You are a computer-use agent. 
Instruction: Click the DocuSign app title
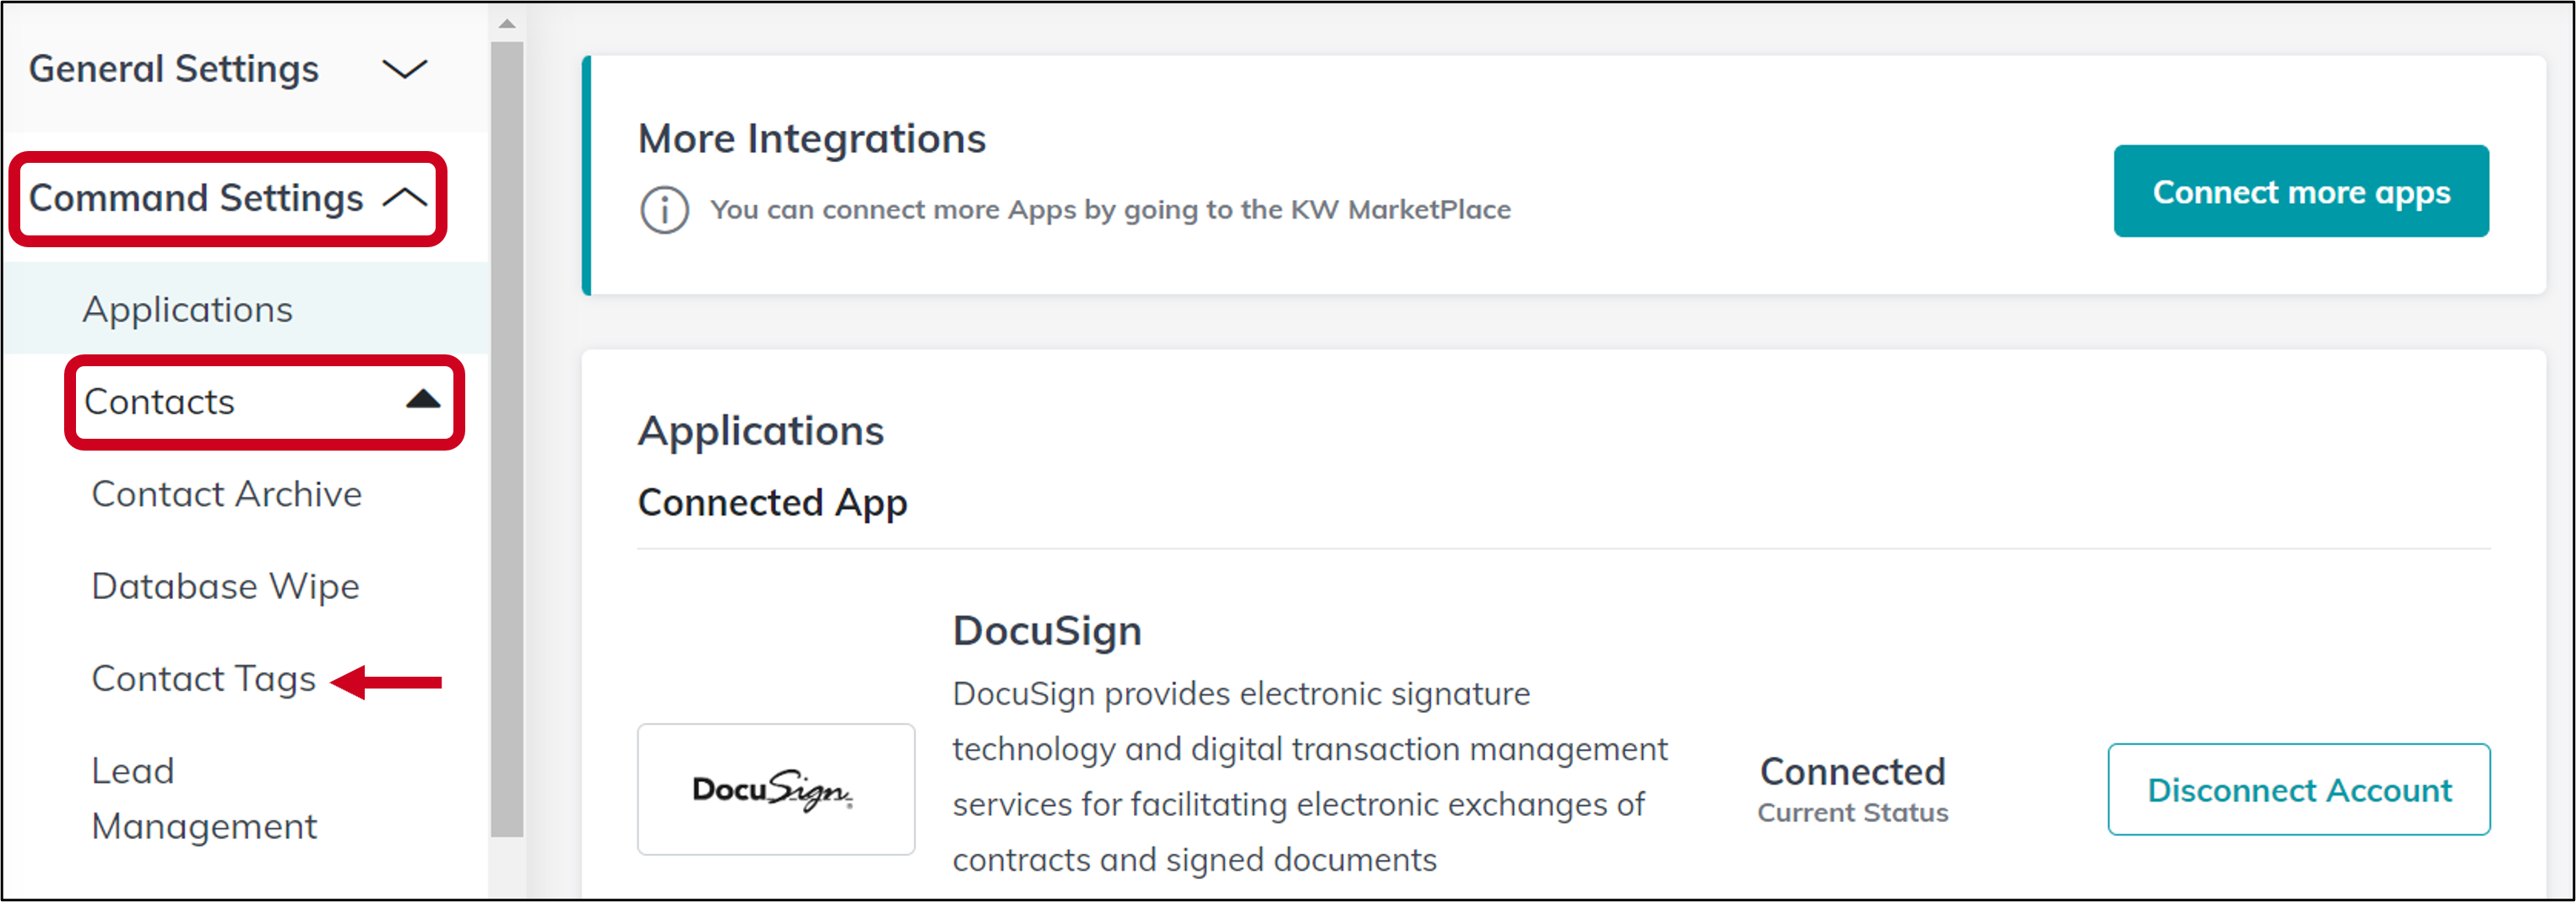tap(1047, 631)
